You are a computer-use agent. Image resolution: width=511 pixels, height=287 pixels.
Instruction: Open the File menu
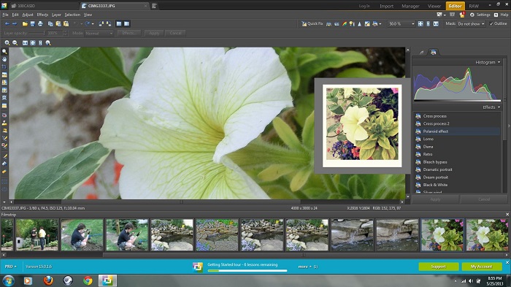pos(5,15)
